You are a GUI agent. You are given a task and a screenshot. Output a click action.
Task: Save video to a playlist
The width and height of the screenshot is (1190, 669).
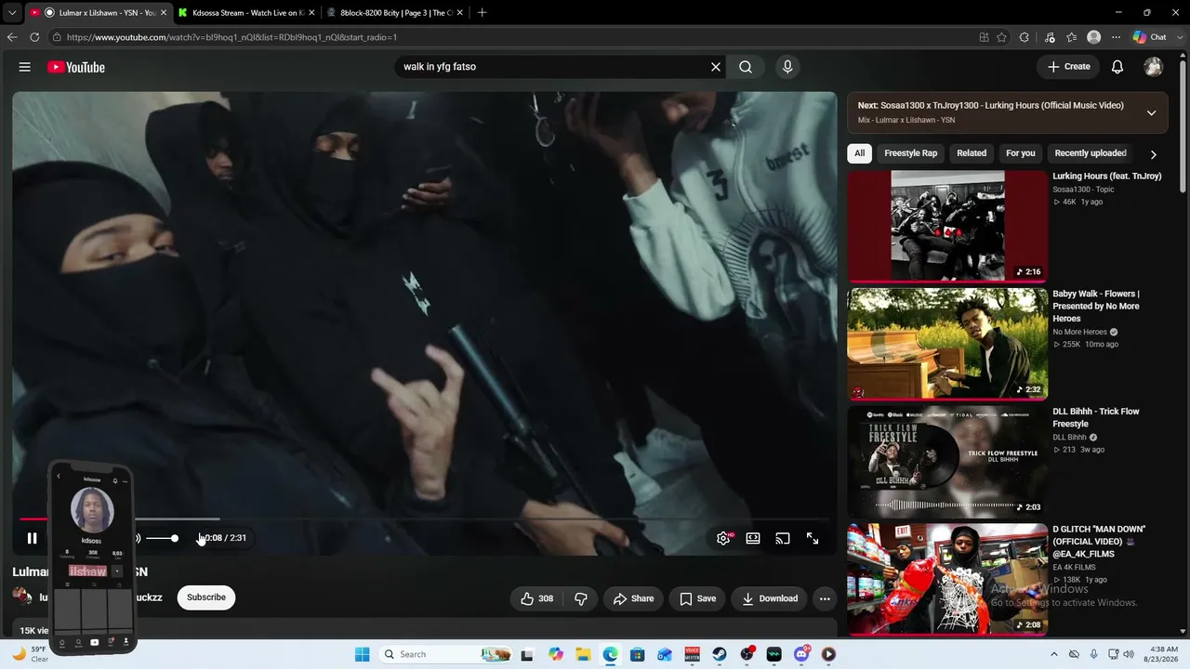coord(698,598)
